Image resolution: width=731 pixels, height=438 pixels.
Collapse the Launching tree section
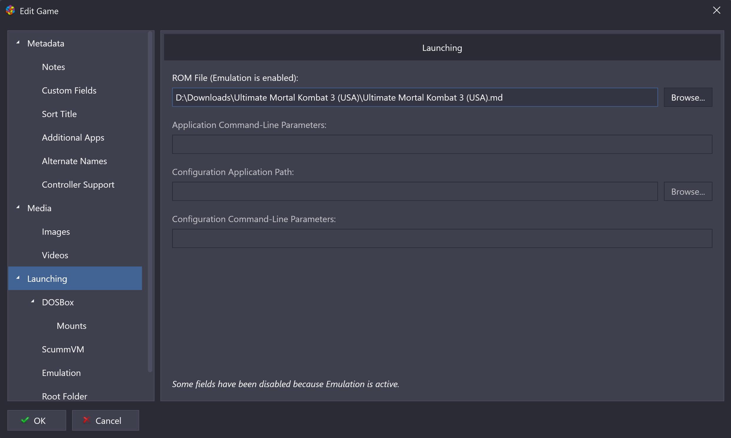pos(18,278)
